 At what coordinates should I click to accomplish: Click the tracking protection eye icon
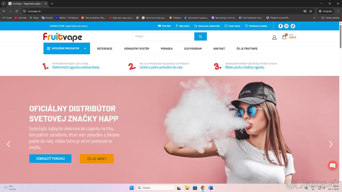(x=305, y=11)
